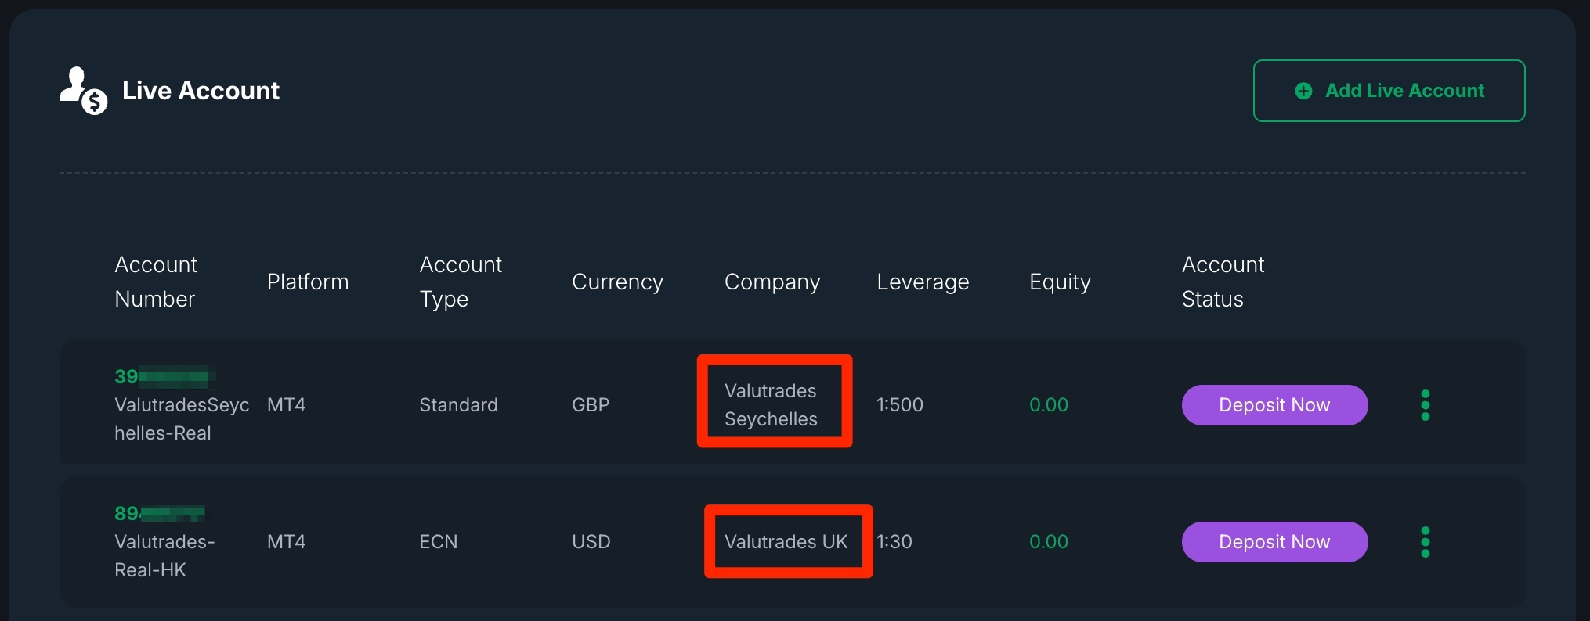1590x621 pixels.
Task: Click the Currency column header
Action: pyautogui.click(x=617, y=282)
